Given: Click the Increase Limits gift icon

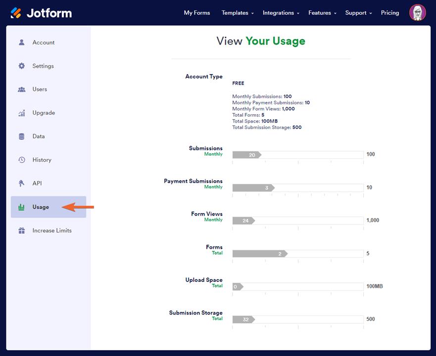Looking at the screenshot, I should [x=21, y=230].
